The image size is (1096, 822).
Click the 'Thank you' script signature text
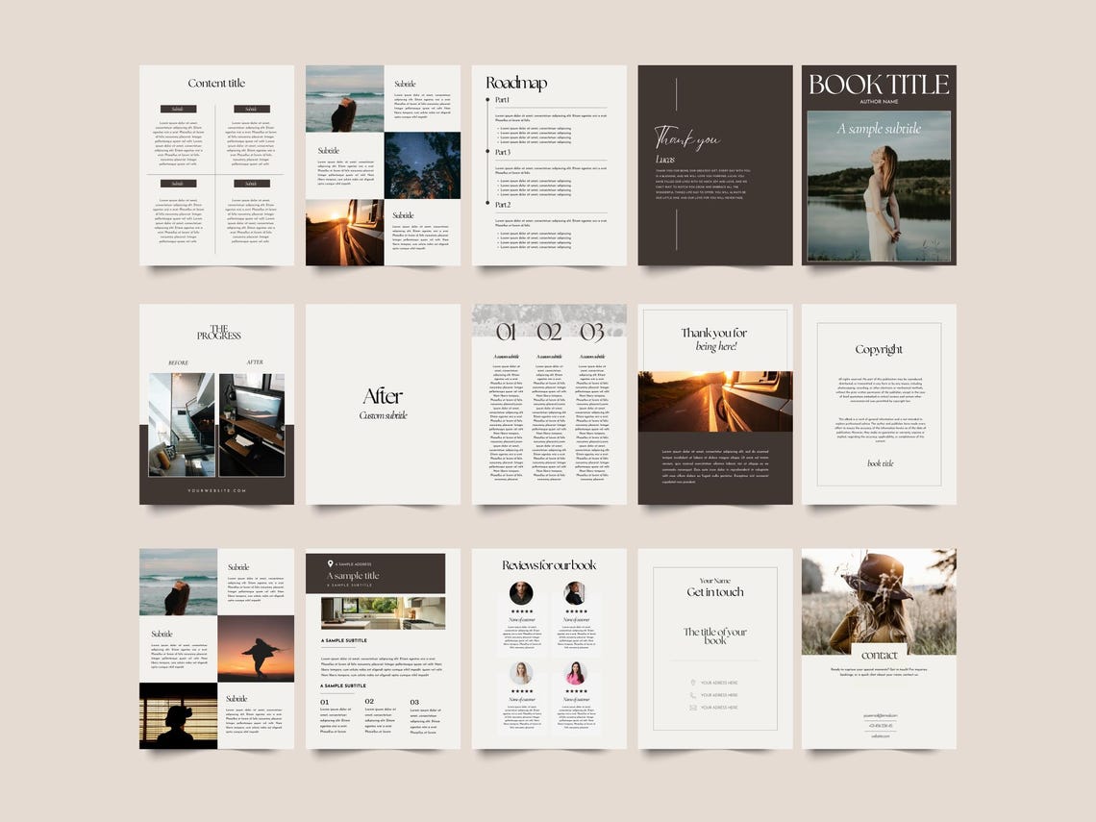click(x=686, y=138)
